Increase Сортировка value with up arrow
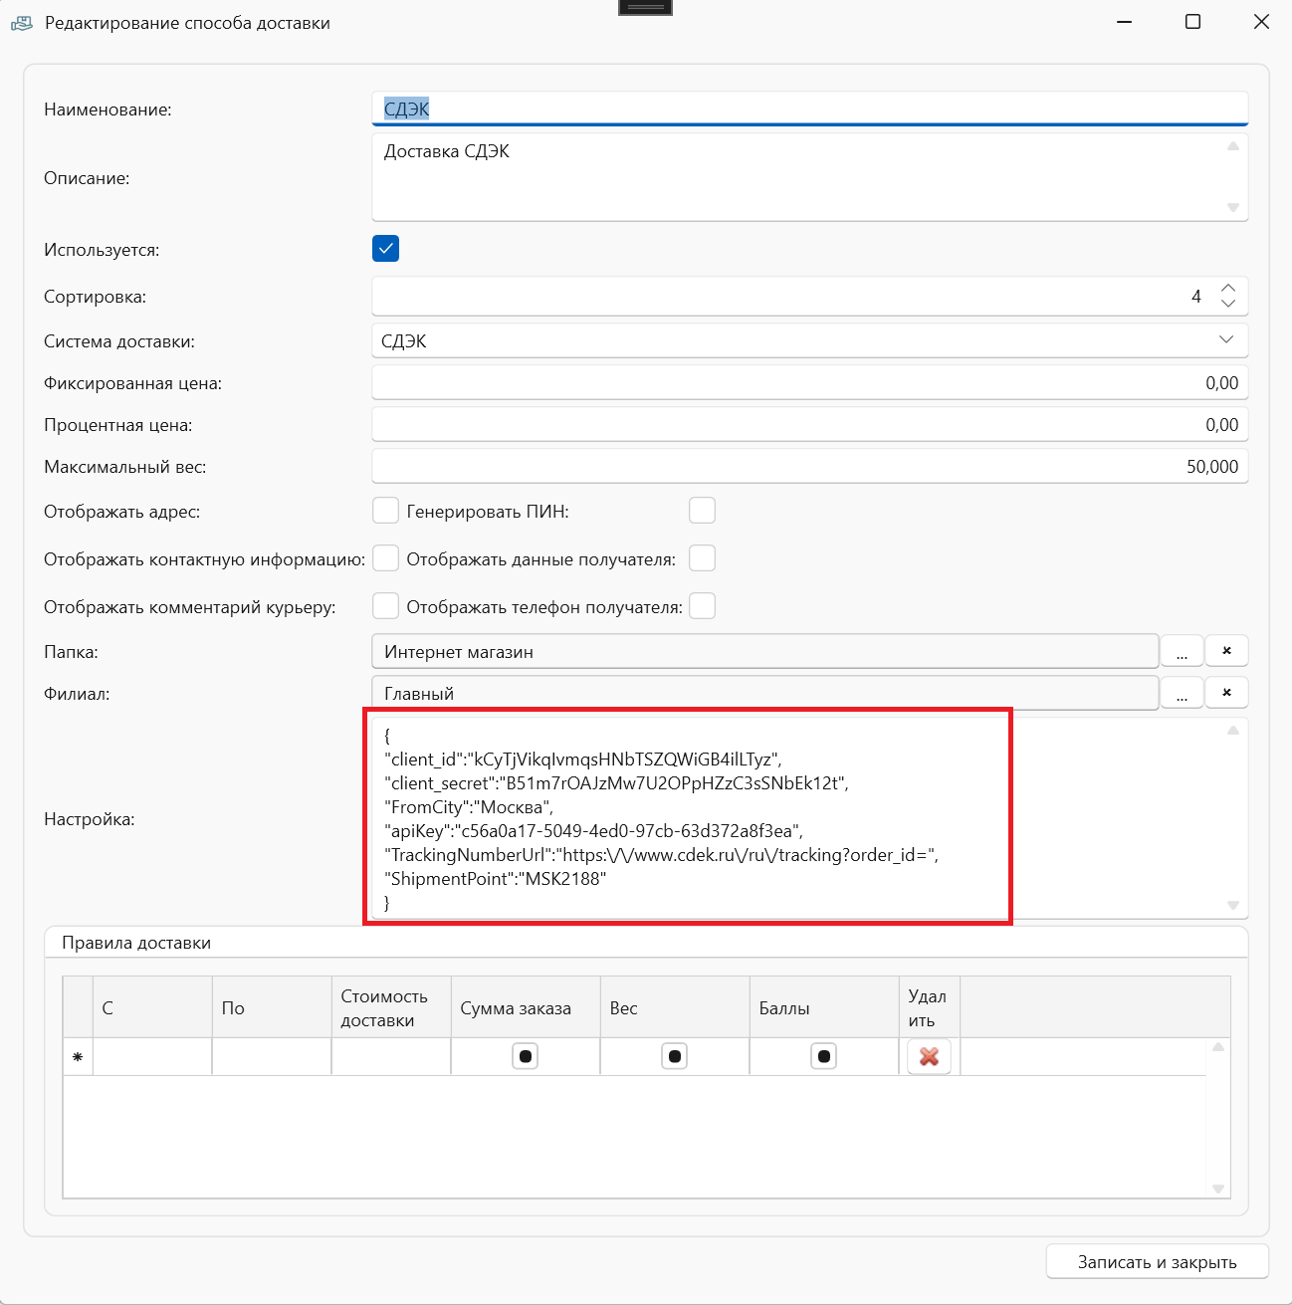The height and width of the screenshot is (1305, 1292). pyautogui.click(x=1228, y=288)
